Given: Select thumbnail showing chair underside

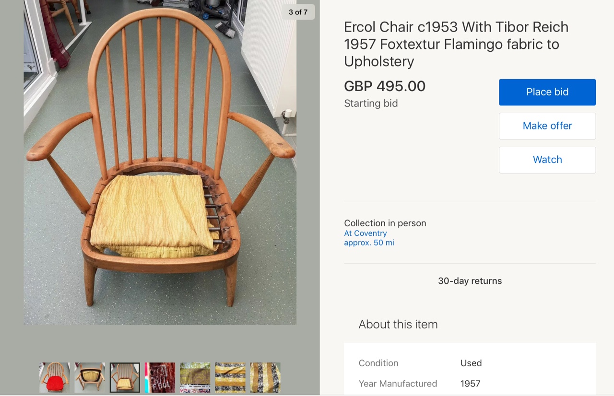Looking at the screenshot, I should [90, 377].
